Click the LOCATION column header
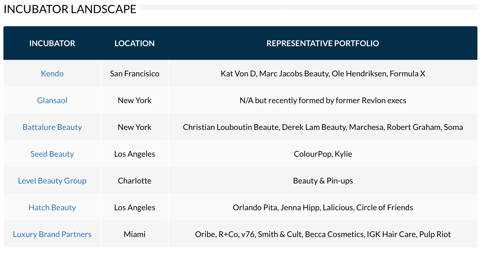Screen dimensions: 482x253 click(x=134, y=43)
